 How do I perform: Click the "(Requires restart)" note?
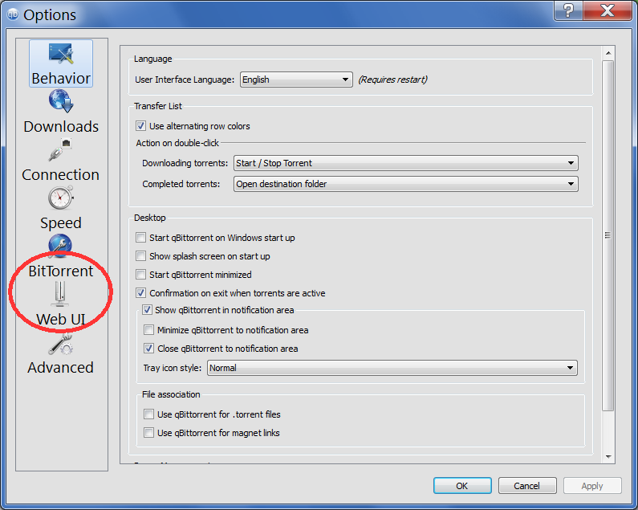[393, 80]
